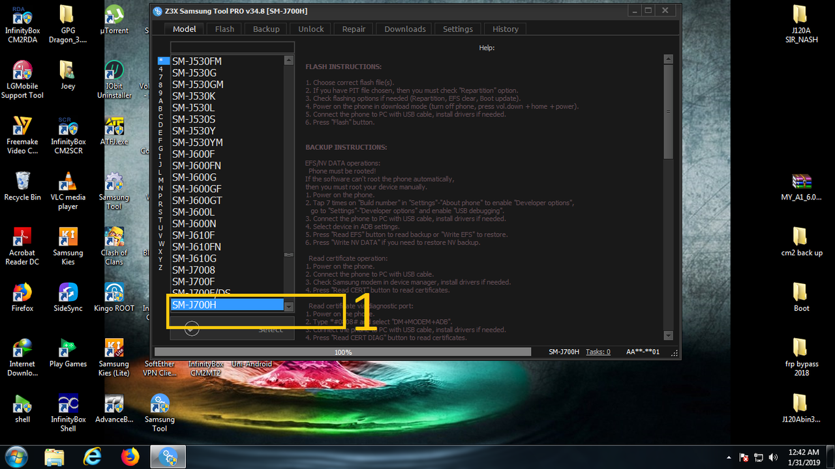Viewport: 835px width, 469px height.
Task: Select the cm2 back up folder
Action: tap(802, 242)
